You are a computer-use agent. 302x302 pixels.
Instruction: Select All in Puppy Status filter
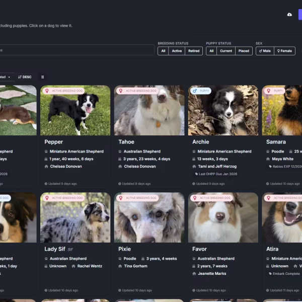211,51
